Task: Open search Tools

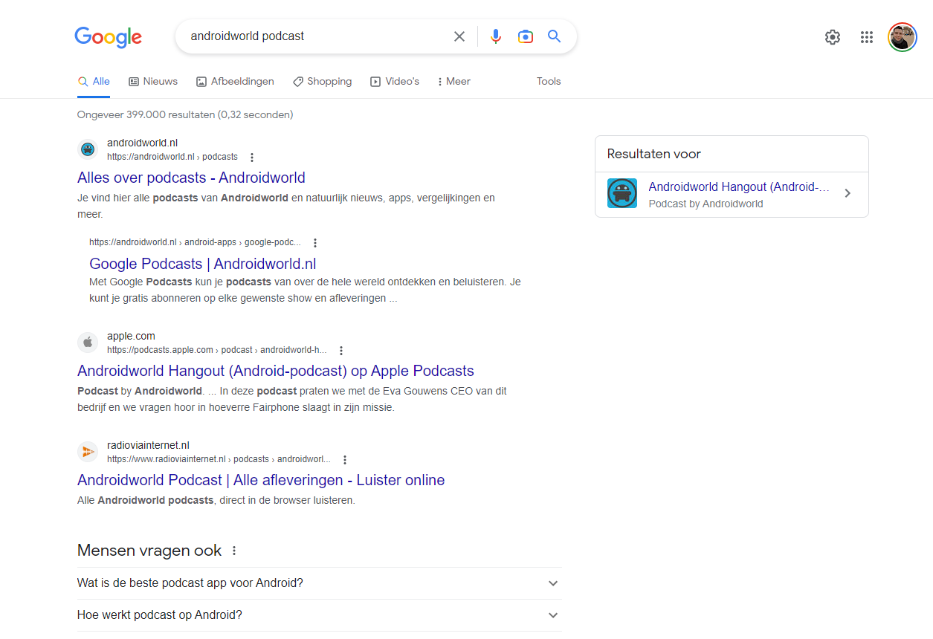Action: pyautogui.click(x=549, y=82)
